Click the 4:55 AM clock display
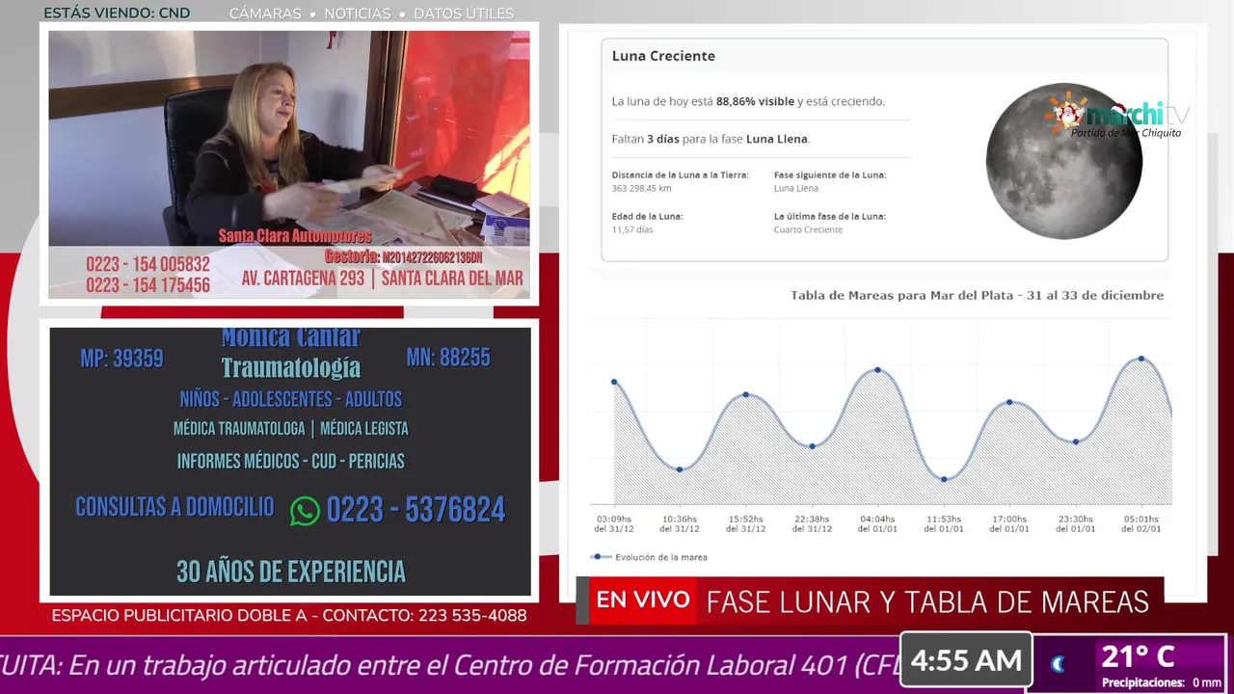The height and width of the screenshot is (694, 1234). click(966, 660)
